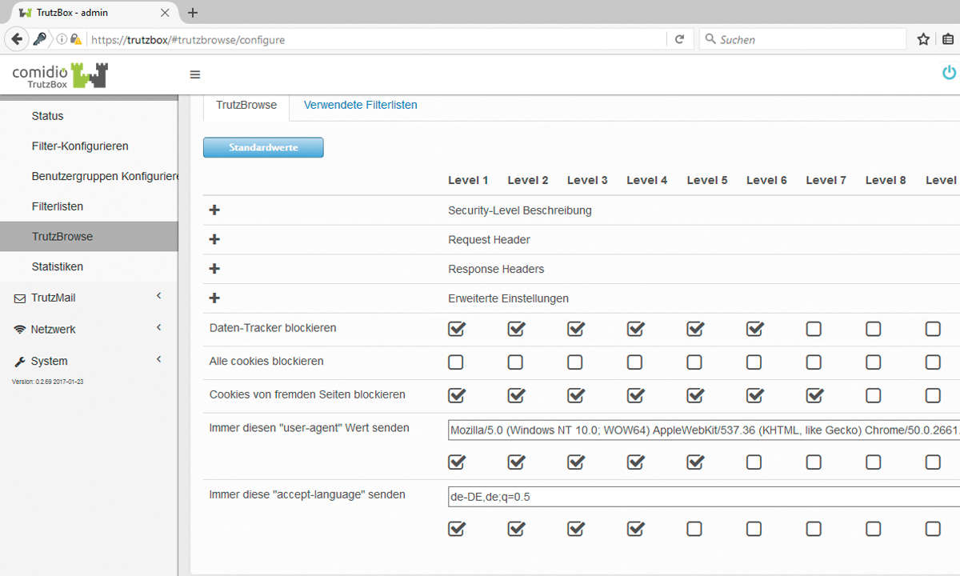Click the browser back arrow button
Viewport: 960px width, 576px height.
click(17, 39)
